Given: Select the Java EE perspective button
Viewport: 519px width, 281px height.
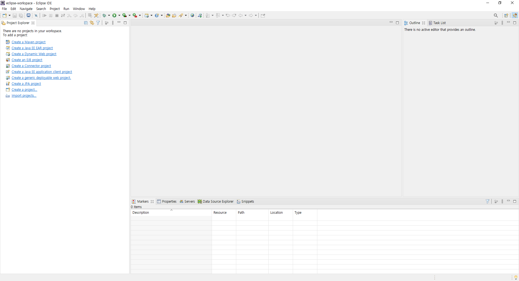Looking at the screenshot, I should click(x=515, y=15).
